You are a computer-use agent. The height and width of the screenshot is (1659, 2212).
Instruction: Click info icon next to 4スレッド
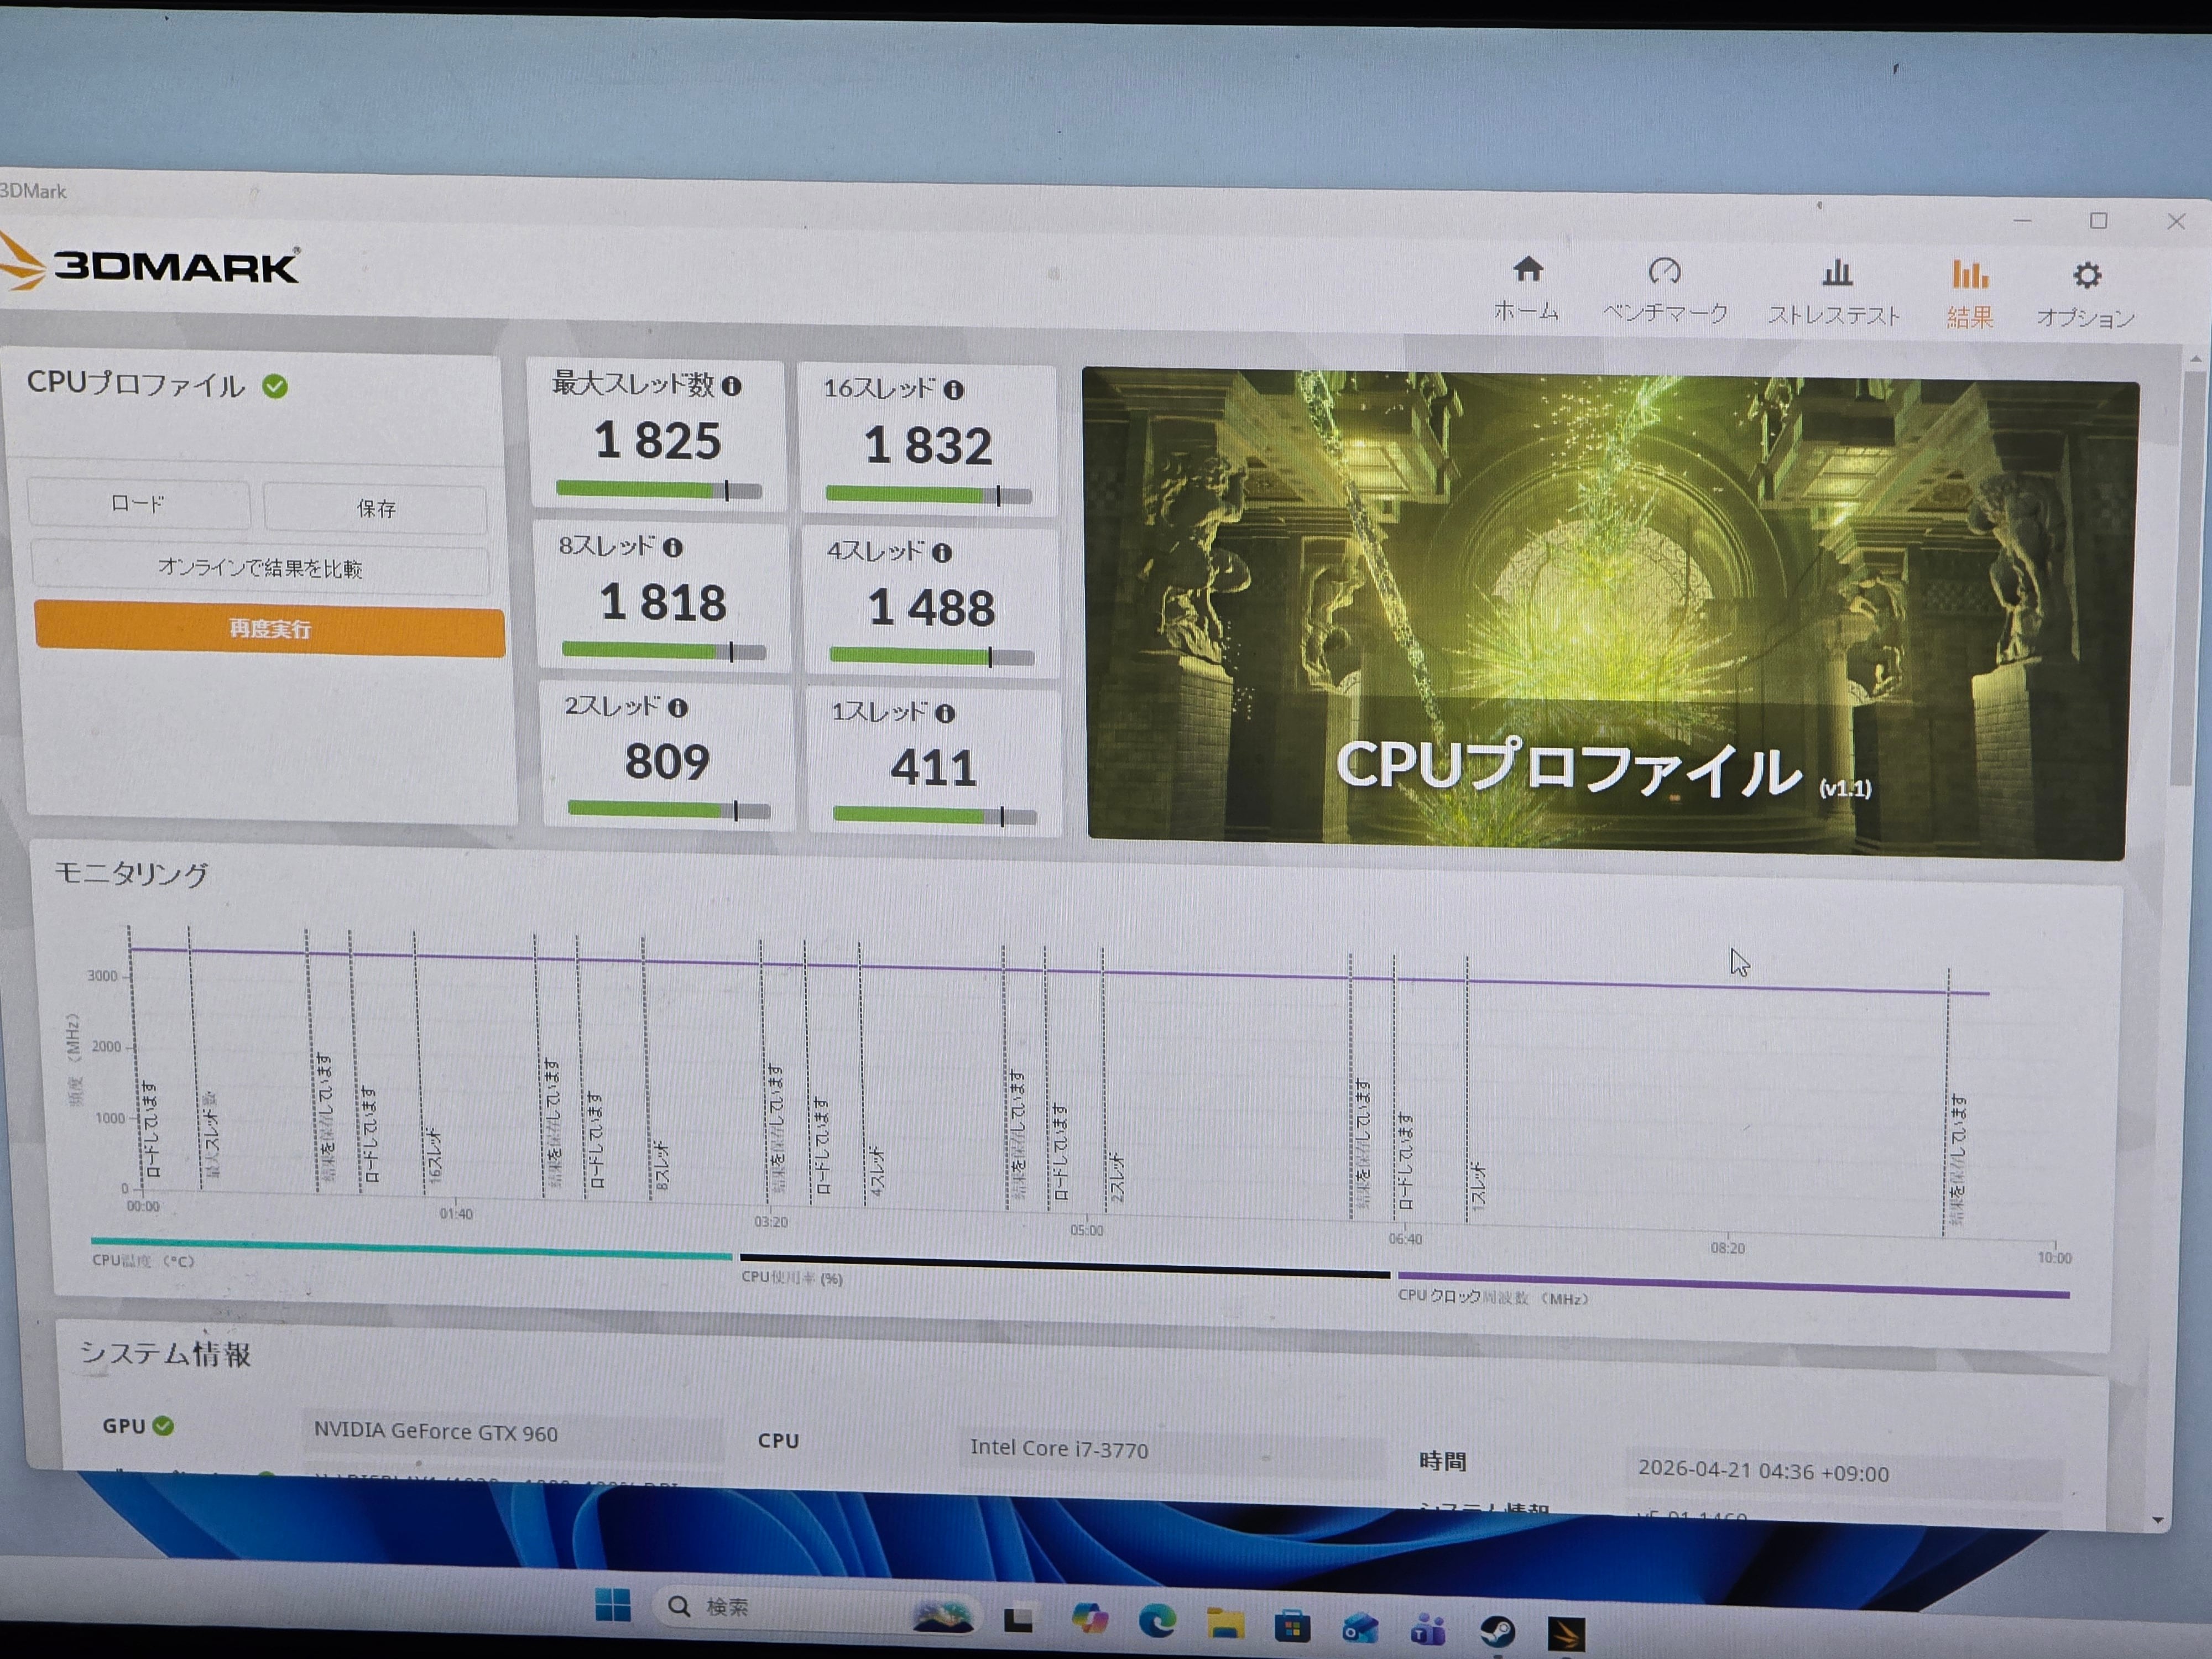[942, 552]
